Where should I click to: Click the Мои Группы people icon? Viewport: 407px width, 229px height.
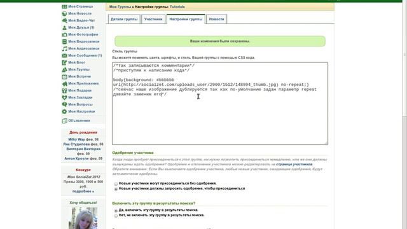click(64, 69)
